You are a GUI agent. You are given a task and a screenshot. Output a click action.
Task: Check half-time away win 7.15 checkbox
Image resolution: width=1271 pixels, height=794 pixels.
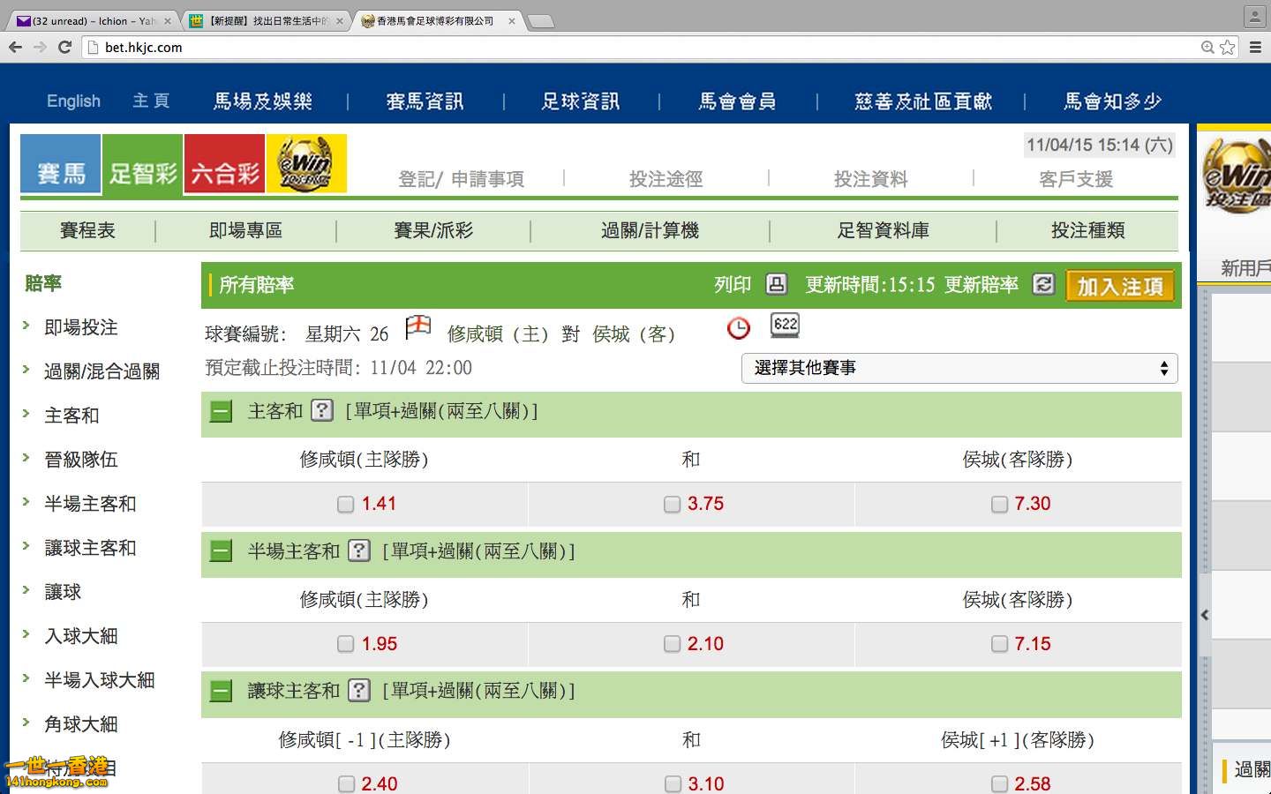click(x=999, y=644)
